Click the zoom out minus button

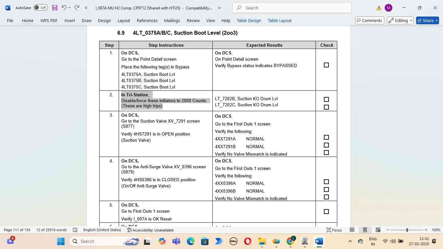point(388,230)
